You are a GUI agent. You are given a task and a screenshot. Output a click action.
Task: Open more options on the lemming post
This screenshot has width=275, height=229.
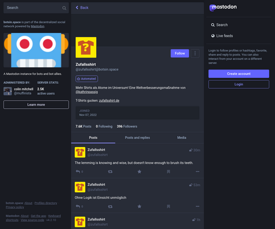click(198, 171)
